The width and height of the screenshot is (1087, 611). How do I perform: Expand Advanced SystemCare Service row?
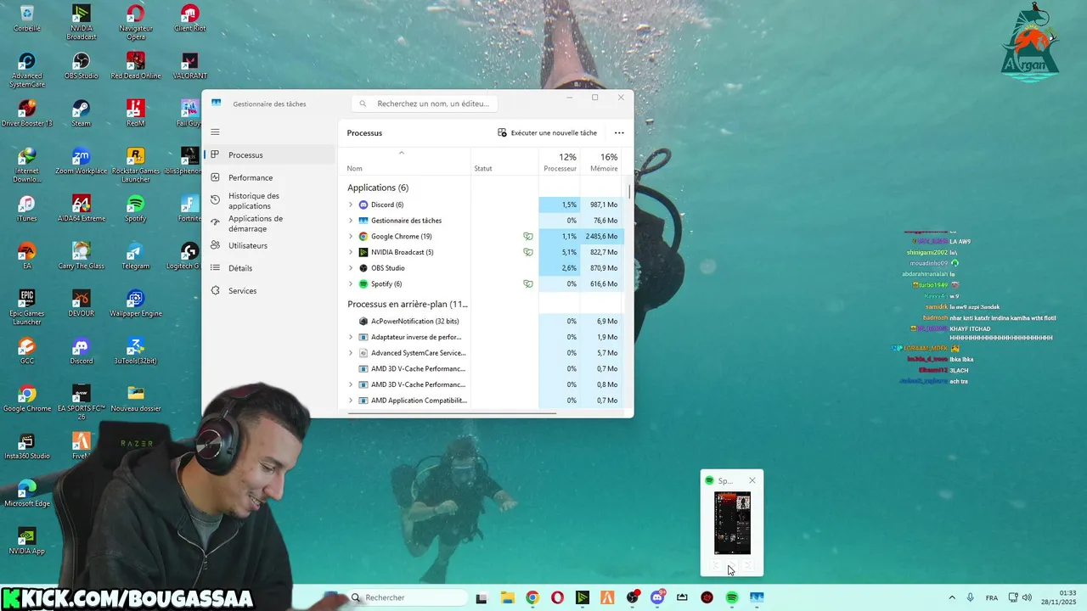(351, 353)
